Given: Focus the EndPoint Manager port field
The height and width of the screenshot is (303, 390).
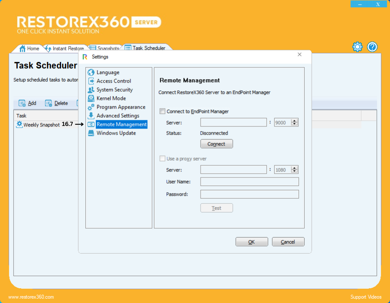Looking at the screenshot, I should pos(283,122).
